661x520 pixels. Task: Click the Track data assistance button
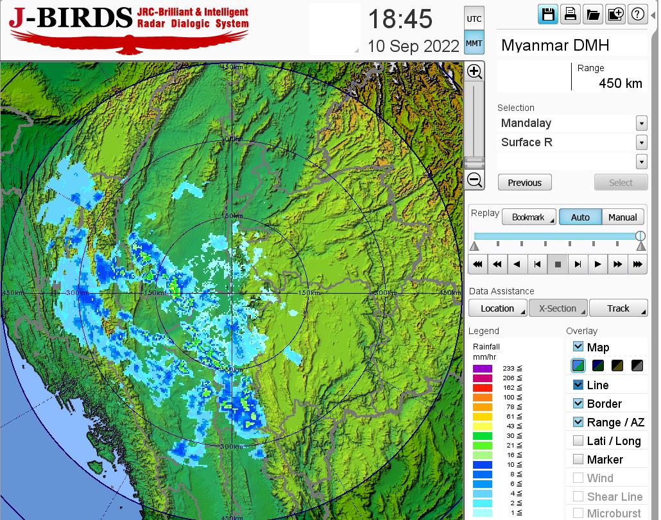pos(618,308)
